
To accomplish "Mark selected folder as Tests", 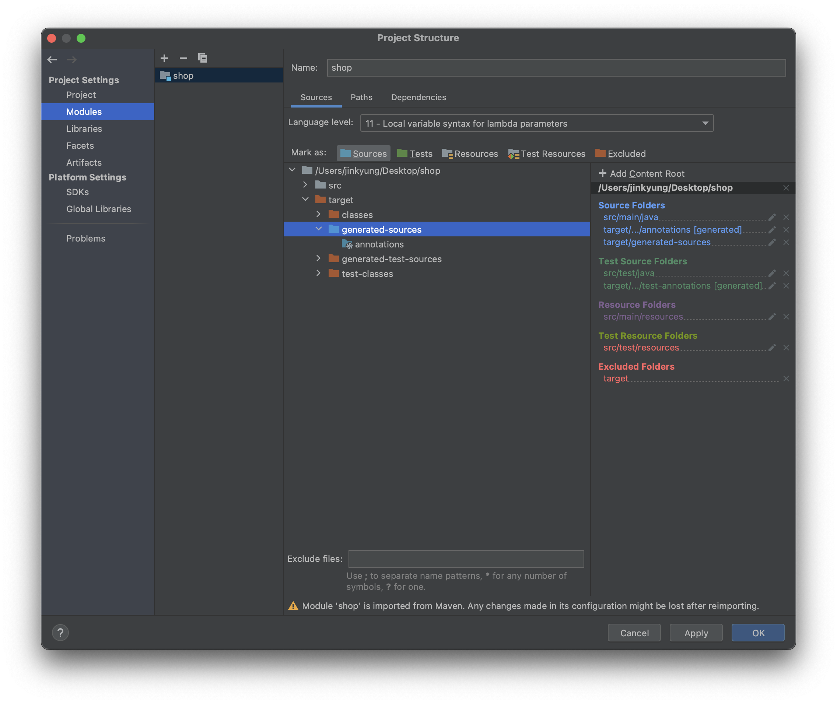I will 415,154.
